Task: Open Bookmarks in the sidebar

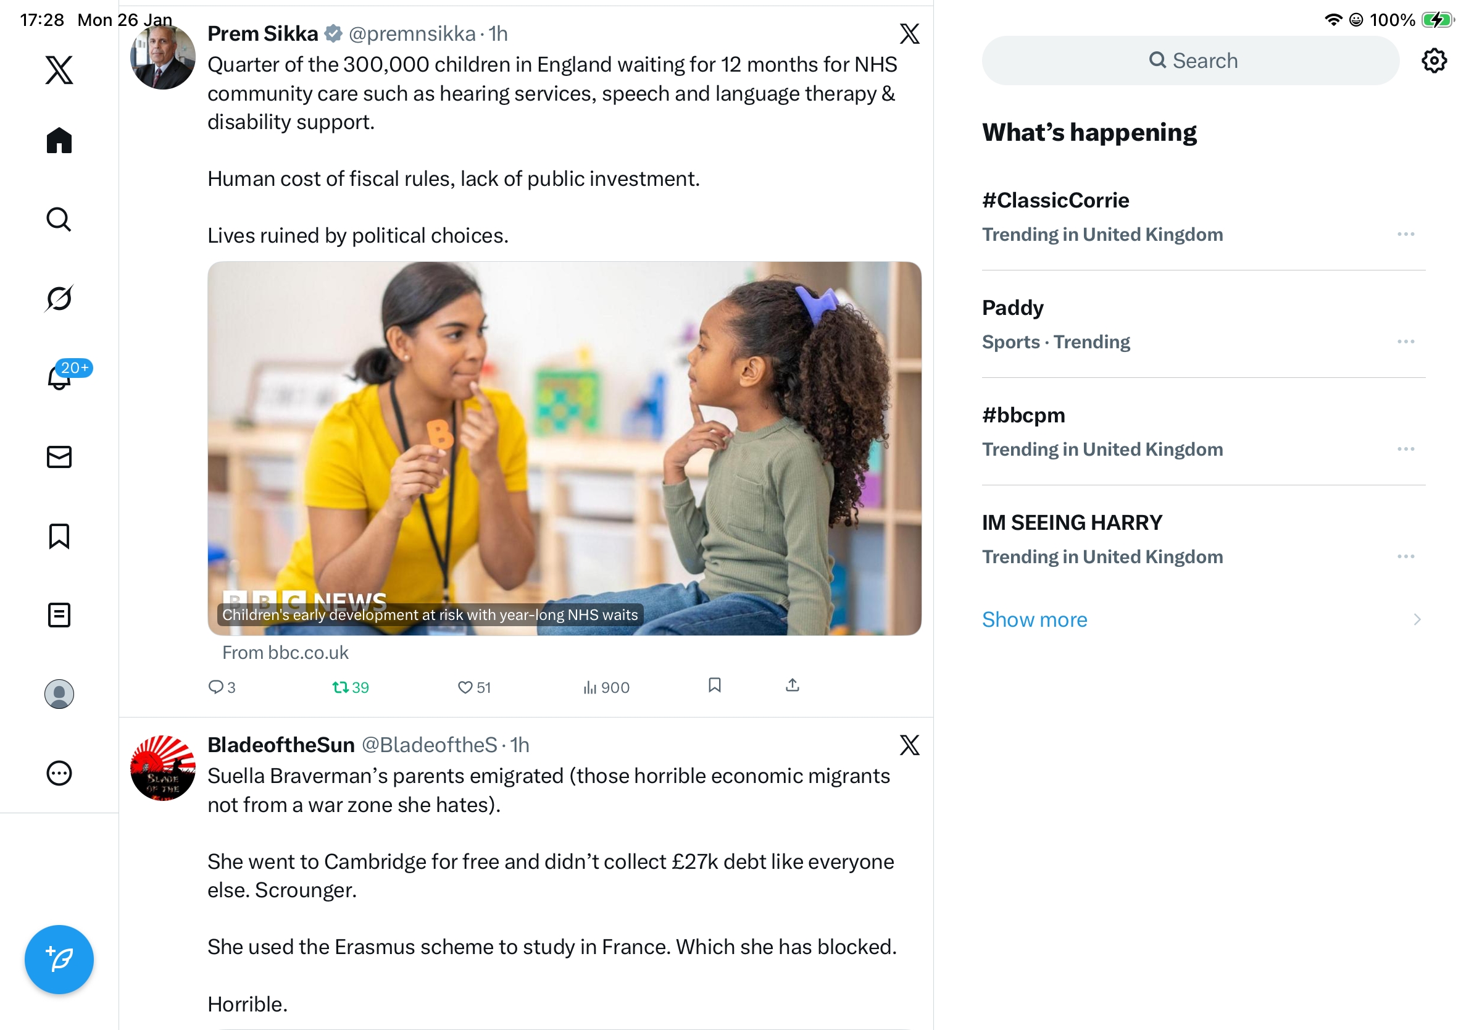Action: pos(59,535)
